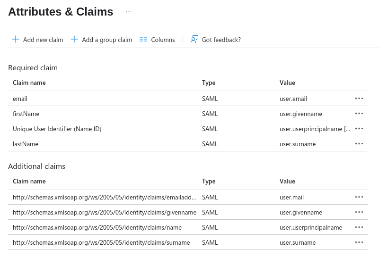Select the email claim name
The image size is (379, 257).
20,99
